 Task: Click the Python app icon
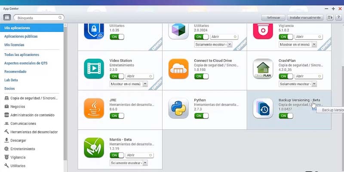pyautogui.click(x=178, y=108)
